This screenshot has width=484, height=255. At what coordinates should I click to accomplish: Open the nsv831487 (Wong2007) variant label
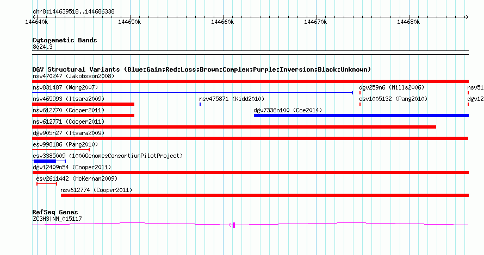[65, 87]
